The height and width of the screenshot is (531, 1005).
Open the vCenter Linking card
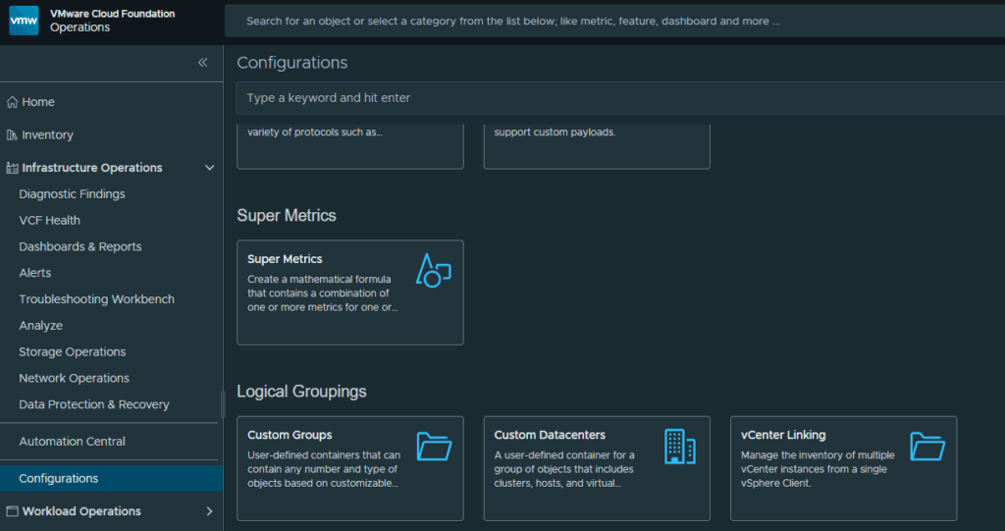pyautogui.click(x=843, y=468)
